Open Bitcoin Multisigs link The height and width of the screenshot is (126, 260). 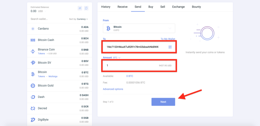click(x=53, y=76)
